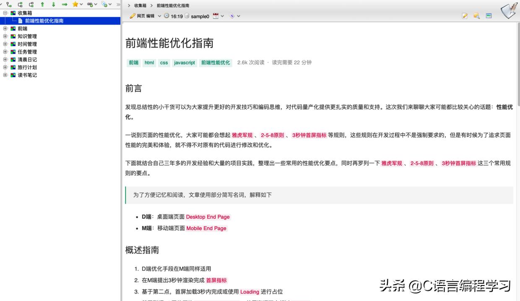Open the view layout icon
The height and width of the screenshot is (301, 520).
pos(489,15)
